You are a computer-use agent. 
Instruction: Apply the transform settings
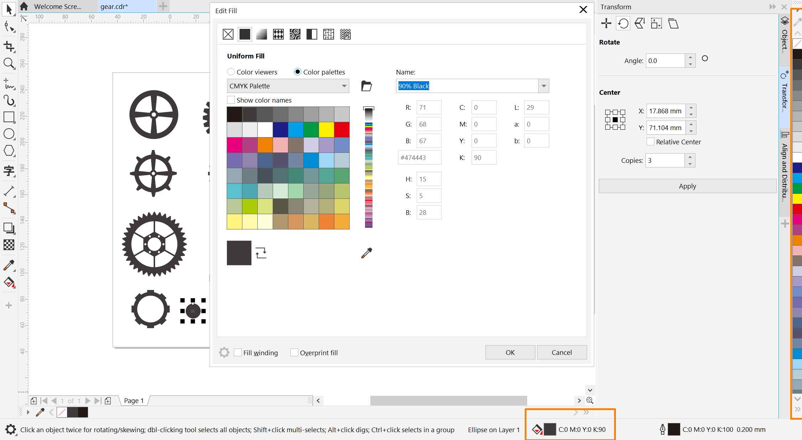687,186
